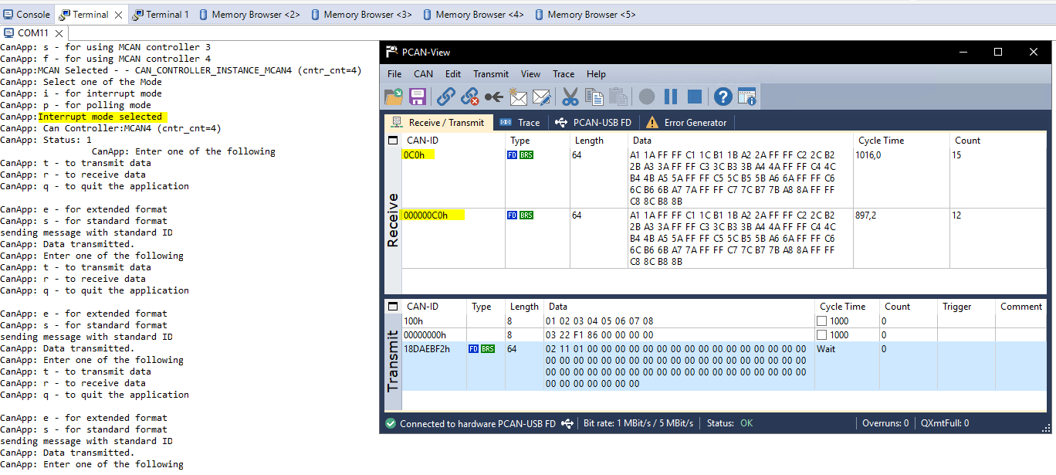Screen dimensions: 1056x475
Task: Select transmit message 18DAEBF2h
Action: coord(724,366)
